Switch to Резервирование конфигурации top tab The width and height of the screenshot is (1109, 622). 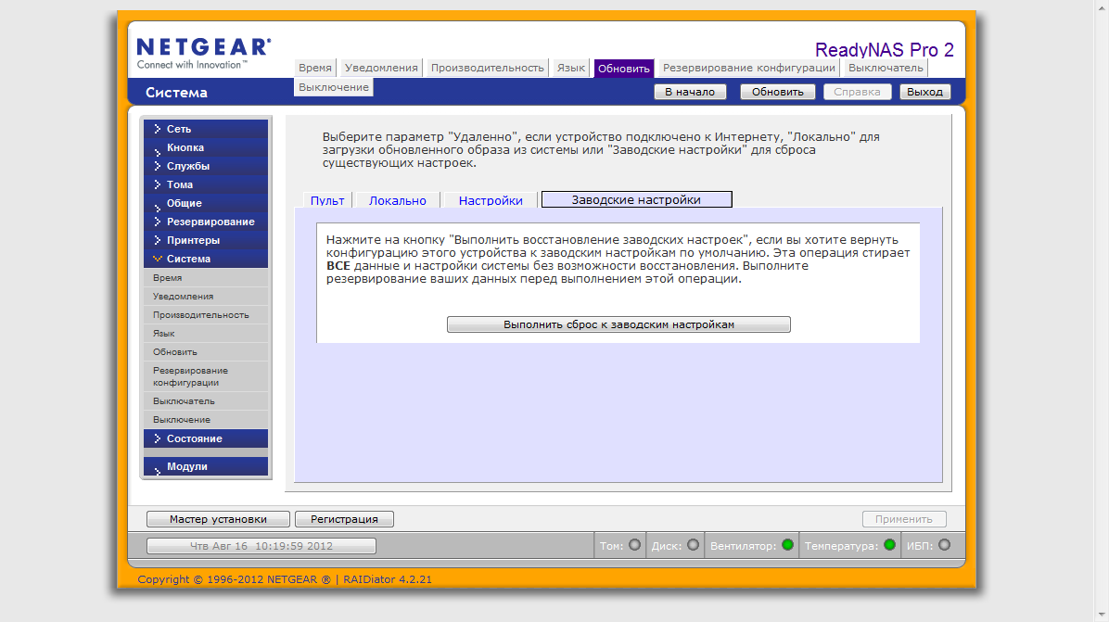749,68
